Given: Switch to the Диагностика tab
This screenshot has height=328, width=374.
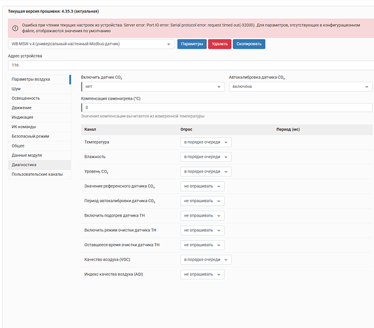Looking at the screenshot, I should (x=39, y=165).
